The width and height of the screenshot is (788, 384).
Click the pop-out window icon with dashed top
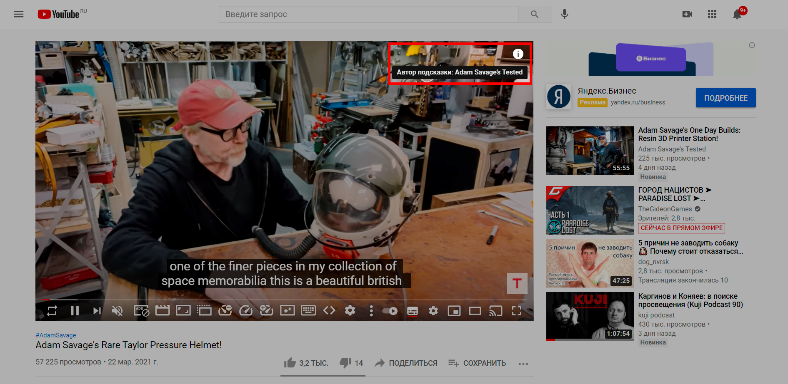(x=204, y=310)
